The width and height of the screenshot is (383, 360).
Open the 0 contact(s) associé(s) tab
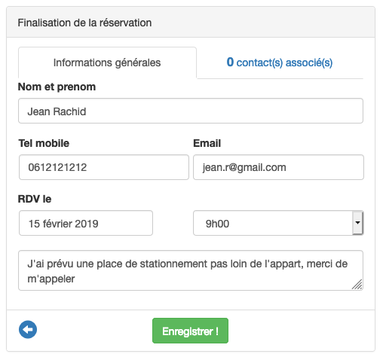point(280,63)
